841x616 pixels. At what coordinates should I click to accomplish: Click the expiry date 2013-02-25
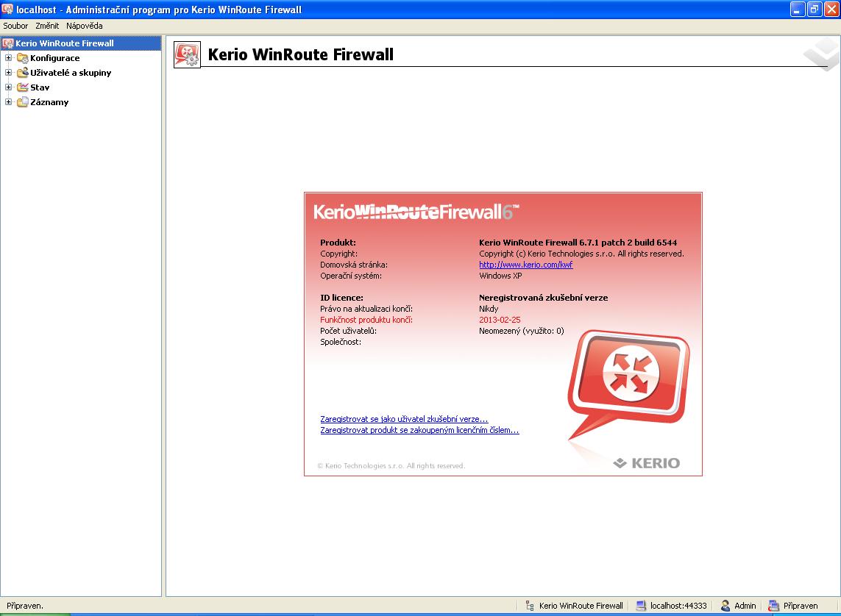pyautogui.click(x=500, y=320)
